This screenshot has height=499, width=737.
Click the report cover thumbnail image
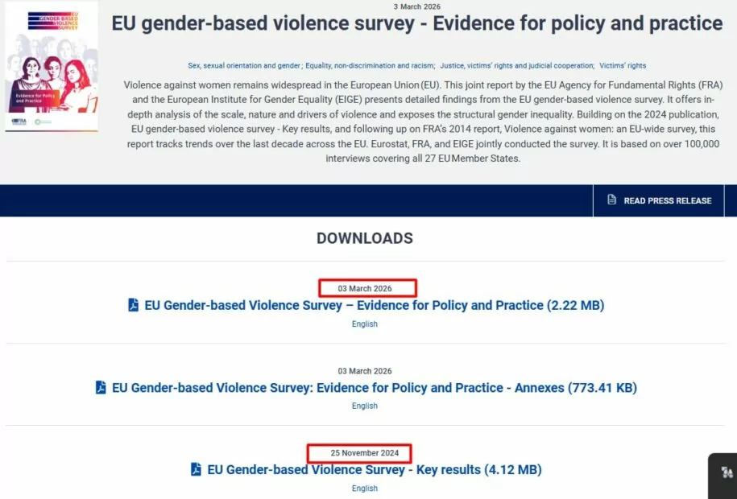52,68
